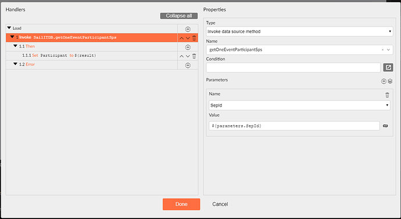Collapse the Load handler tree node
Image resolution: width=401 pixels, height=219 pixels.
tap(9, 28)
